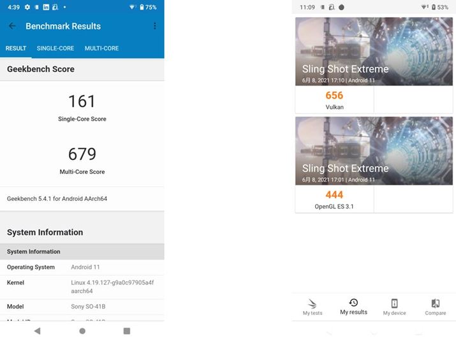Tap the Android recents square button

(x=127, y=331)
